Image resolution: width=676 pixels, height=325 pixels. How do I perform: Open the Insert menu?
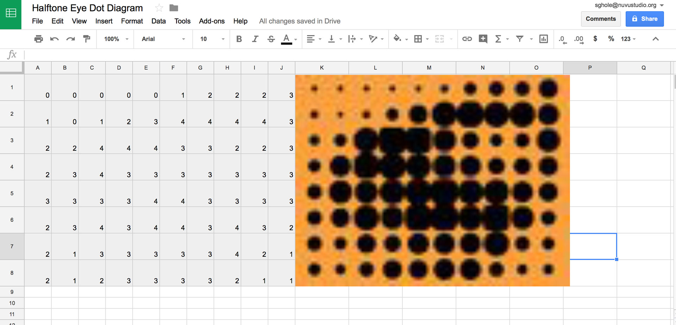(x=104, y=21)
